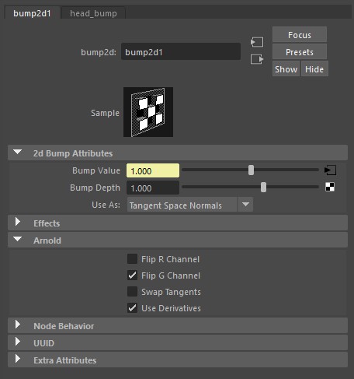This screenshot has height=379, width=354.
Task: Enable Swap Tangents checkbox
Action: tap(132, 292)
